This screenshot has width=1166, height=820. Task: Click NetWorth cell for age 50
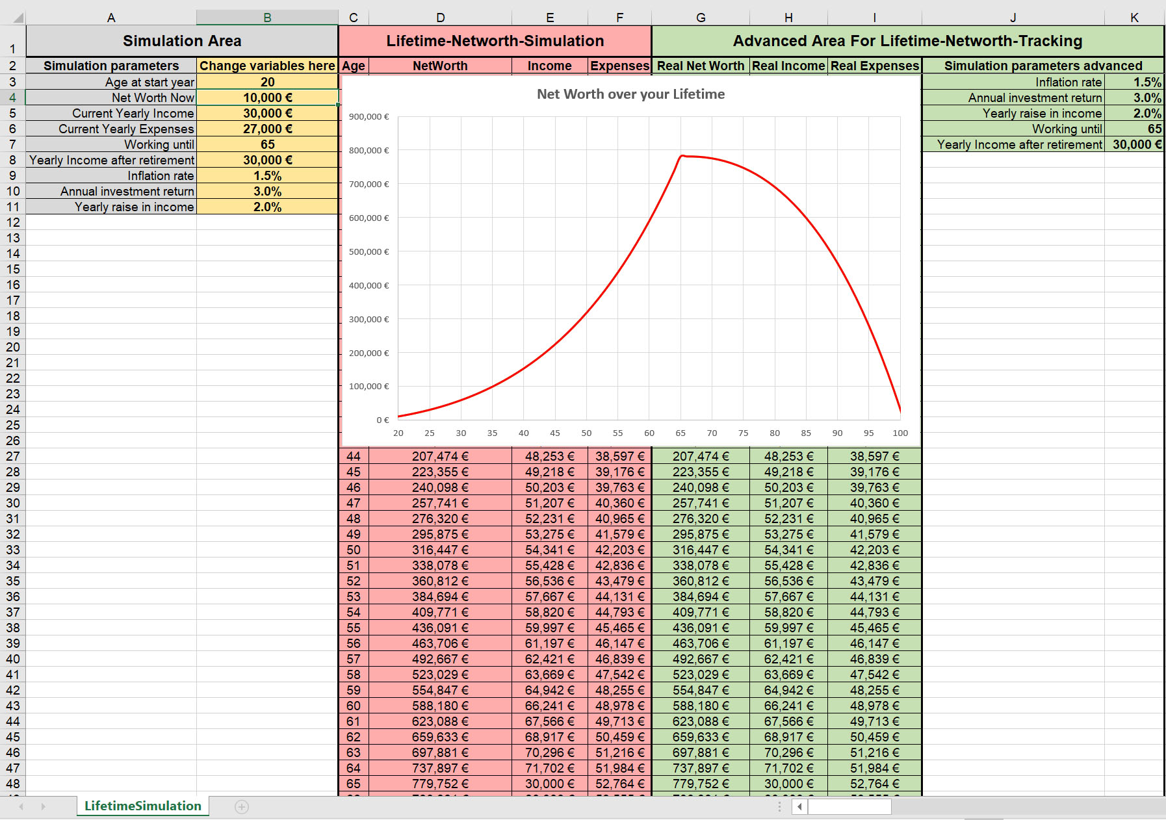pos(440,550)
